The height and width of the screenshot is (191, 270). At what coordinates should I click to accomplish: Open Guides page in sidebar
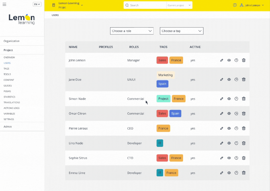pyautogui.click(x=8, y=86)
